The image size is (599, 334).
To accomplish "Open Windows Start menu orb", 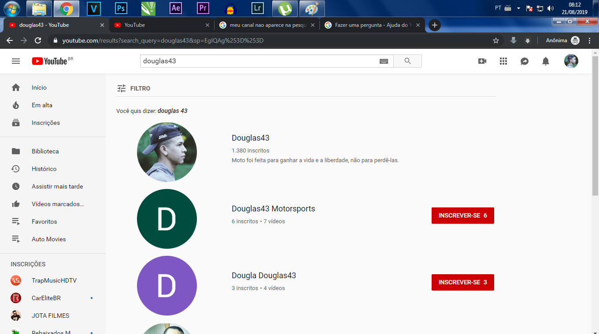I will [12, 8].
